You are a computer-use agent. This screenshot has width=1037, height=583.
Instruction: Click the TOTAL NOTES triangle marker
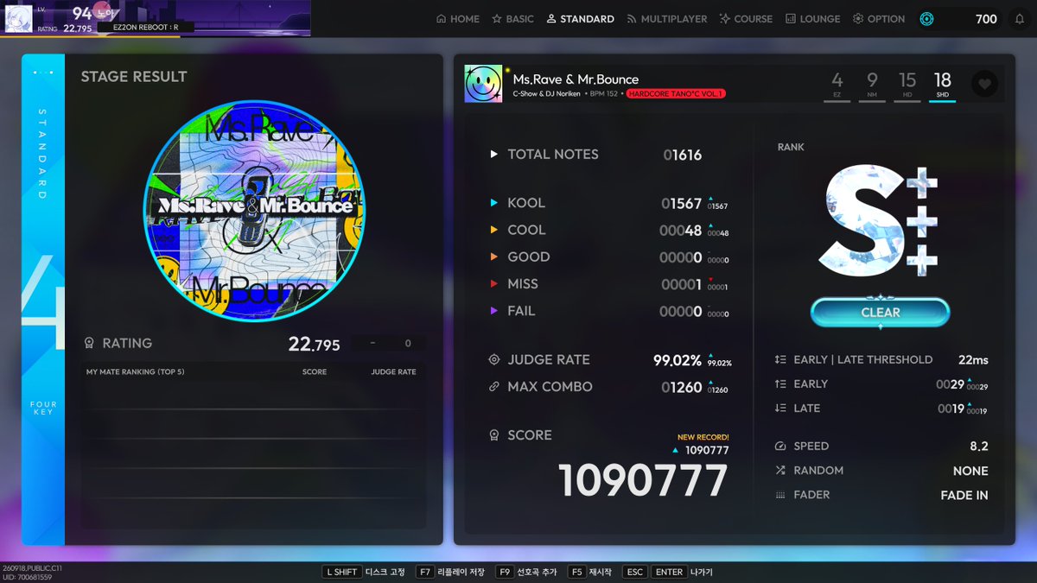pyautogui.click(x=494, y=155)
